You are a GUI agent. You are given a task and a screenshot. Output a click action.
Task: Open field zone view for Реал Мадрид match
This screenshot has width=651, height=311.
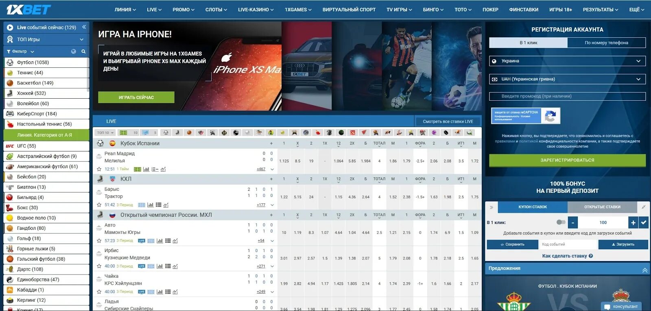(138, 169)
